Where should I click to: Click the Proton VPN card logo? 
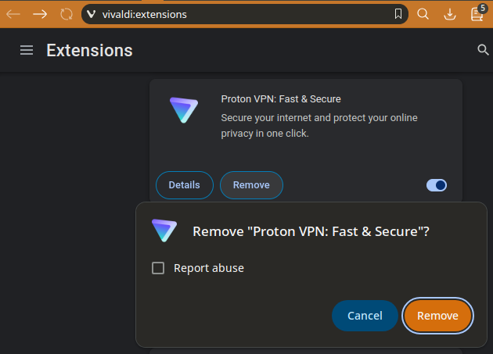(x=184, y=110)
